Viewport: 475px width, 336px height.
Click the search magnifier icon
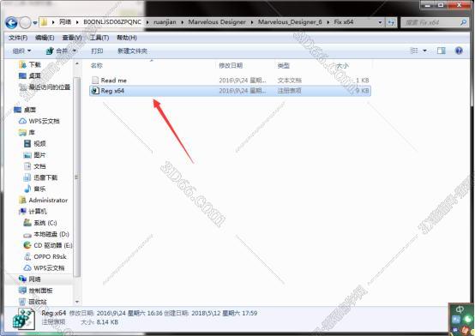(x=463, y=22)
